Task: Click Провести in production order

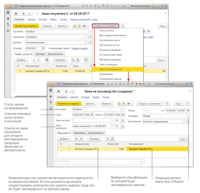Action: 106,104
